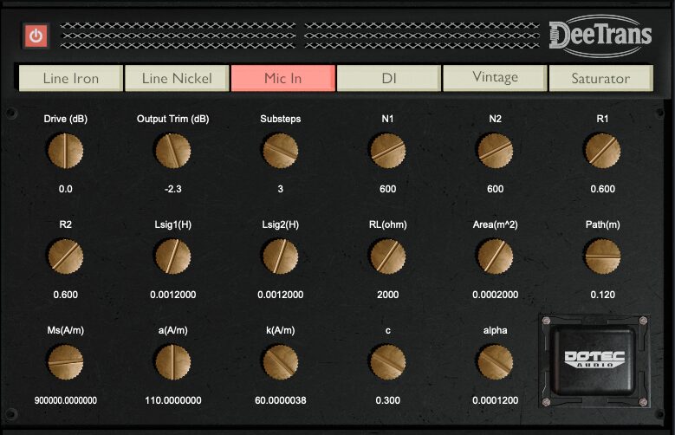Click the k(A/m) value 60.0000038

click(x=281, y=400)
